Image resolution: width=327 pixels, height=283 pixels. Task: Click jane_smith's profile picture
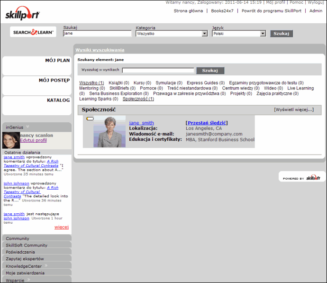point(109,131)
